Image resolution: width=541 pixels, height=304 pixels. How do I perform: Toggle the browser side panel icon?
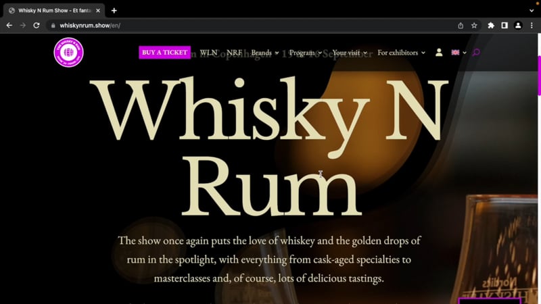(x=504, y=26)
